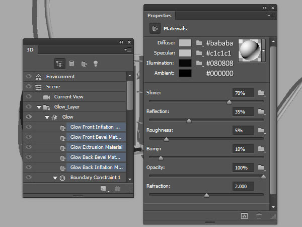The height and width of the screenshot is (227, 302).
Task: Collapse the Glow mesh tree
Action: click(47, 117)
